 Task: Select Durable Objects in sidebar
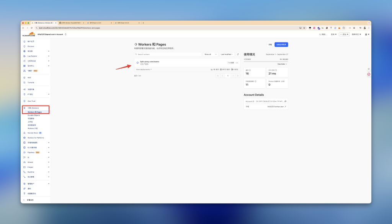(34, 115)
